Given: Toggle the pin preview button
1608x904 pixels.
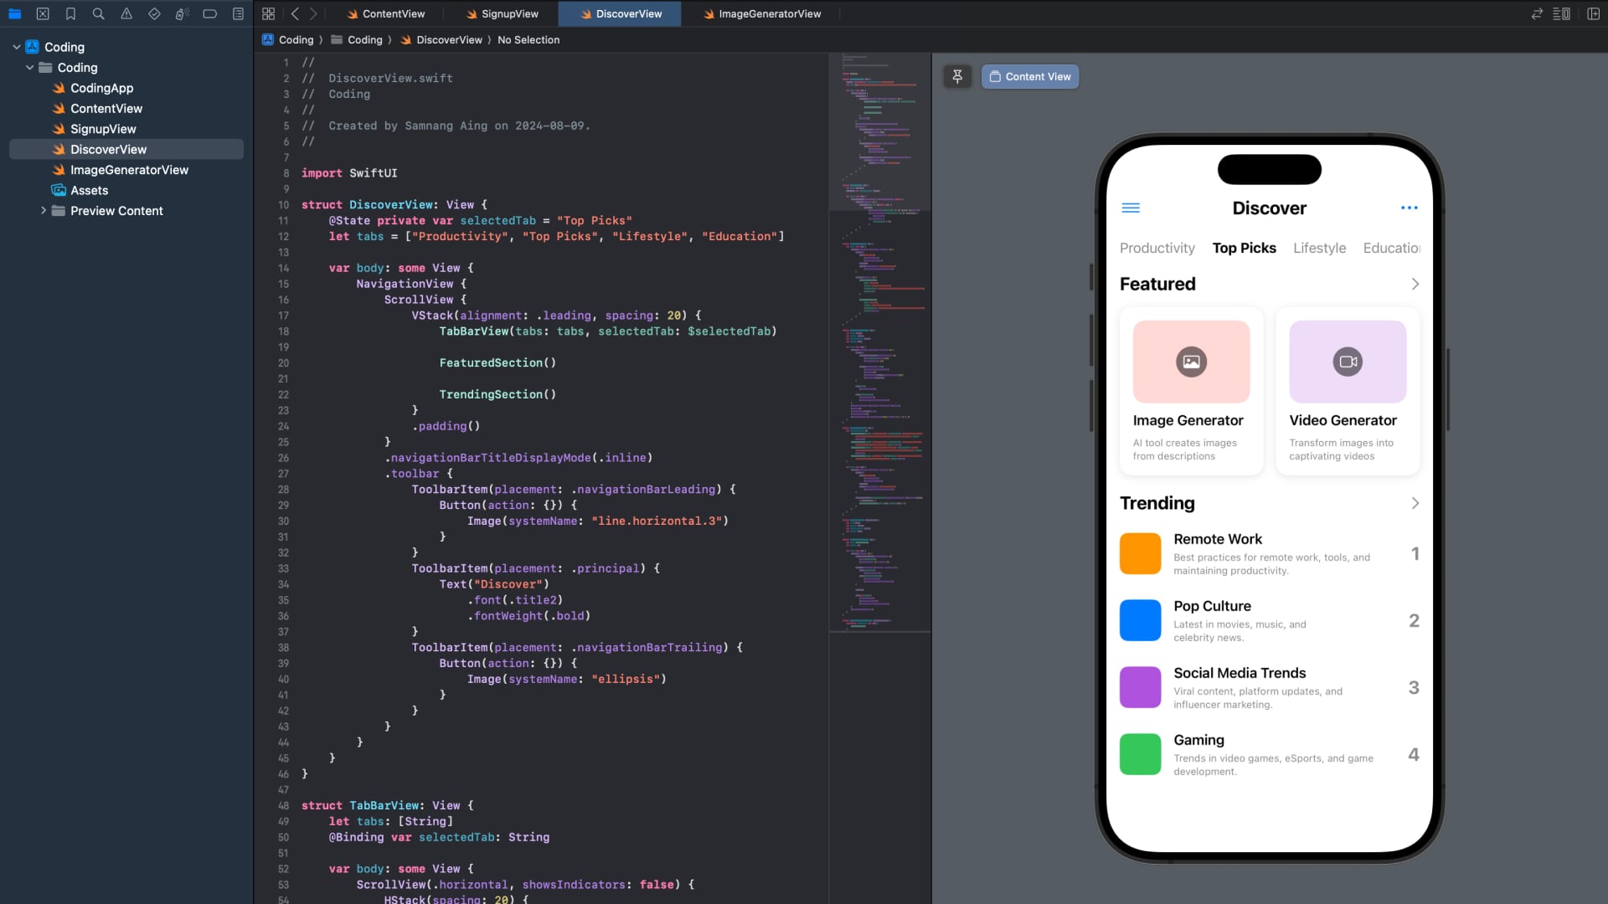Looking at the screenshot, I should (x=957, y=76).
